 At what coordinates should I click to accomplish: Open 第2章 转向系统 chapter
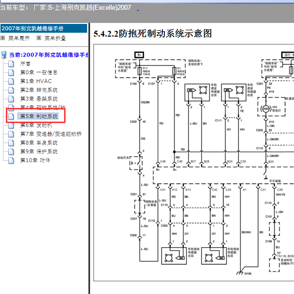(x=39, y=90)
